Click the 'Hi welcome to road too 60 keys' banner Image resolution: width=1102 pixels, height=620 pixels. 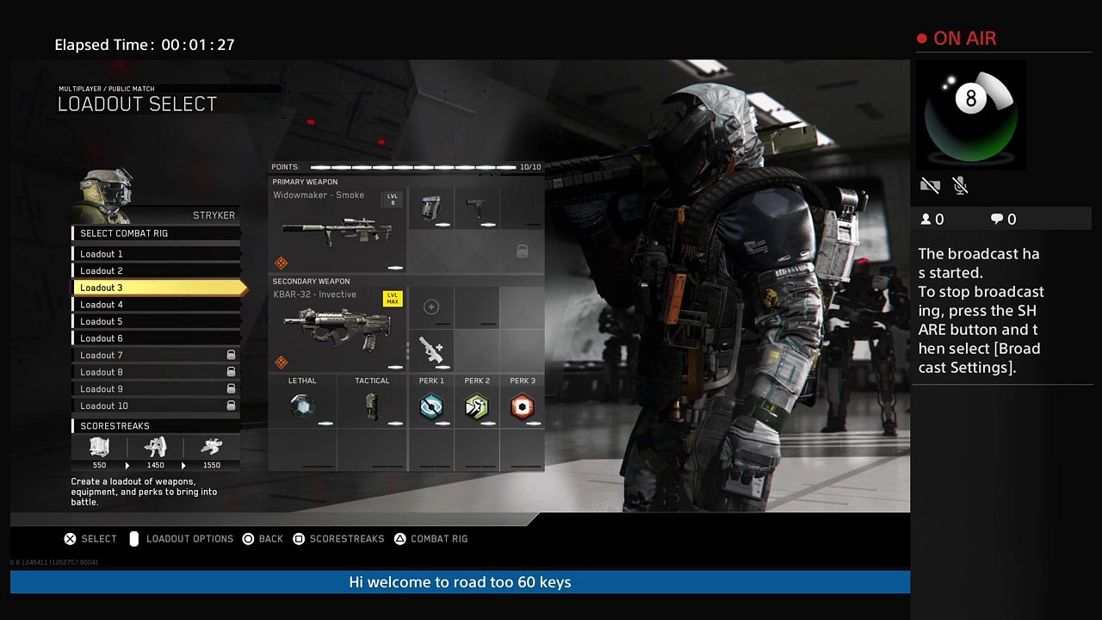coord(460,582)
